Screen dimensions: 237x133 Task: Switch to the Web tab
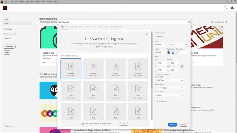[88, 27]
